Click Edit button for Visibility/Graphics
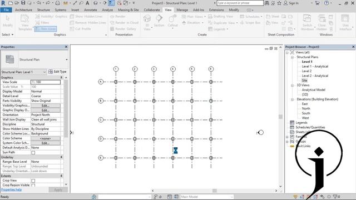This screenshot has height=200, width=356. pyautogui.click(x=46, y=106)
